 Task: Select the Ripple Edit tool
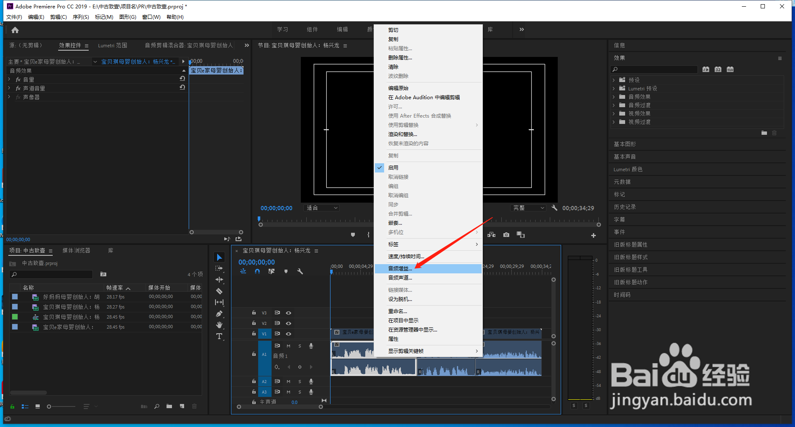(x=219, y=280)
